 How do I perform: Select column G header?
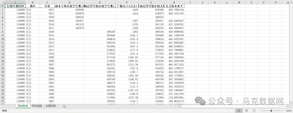[151, 2]
